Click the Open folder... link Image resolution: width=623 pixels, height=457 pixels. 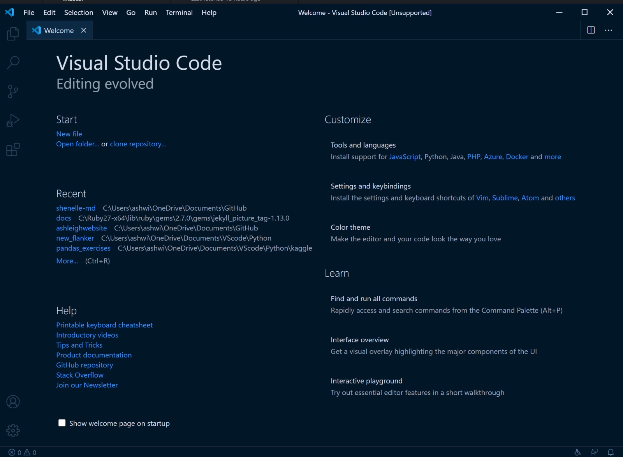(77, 144)
